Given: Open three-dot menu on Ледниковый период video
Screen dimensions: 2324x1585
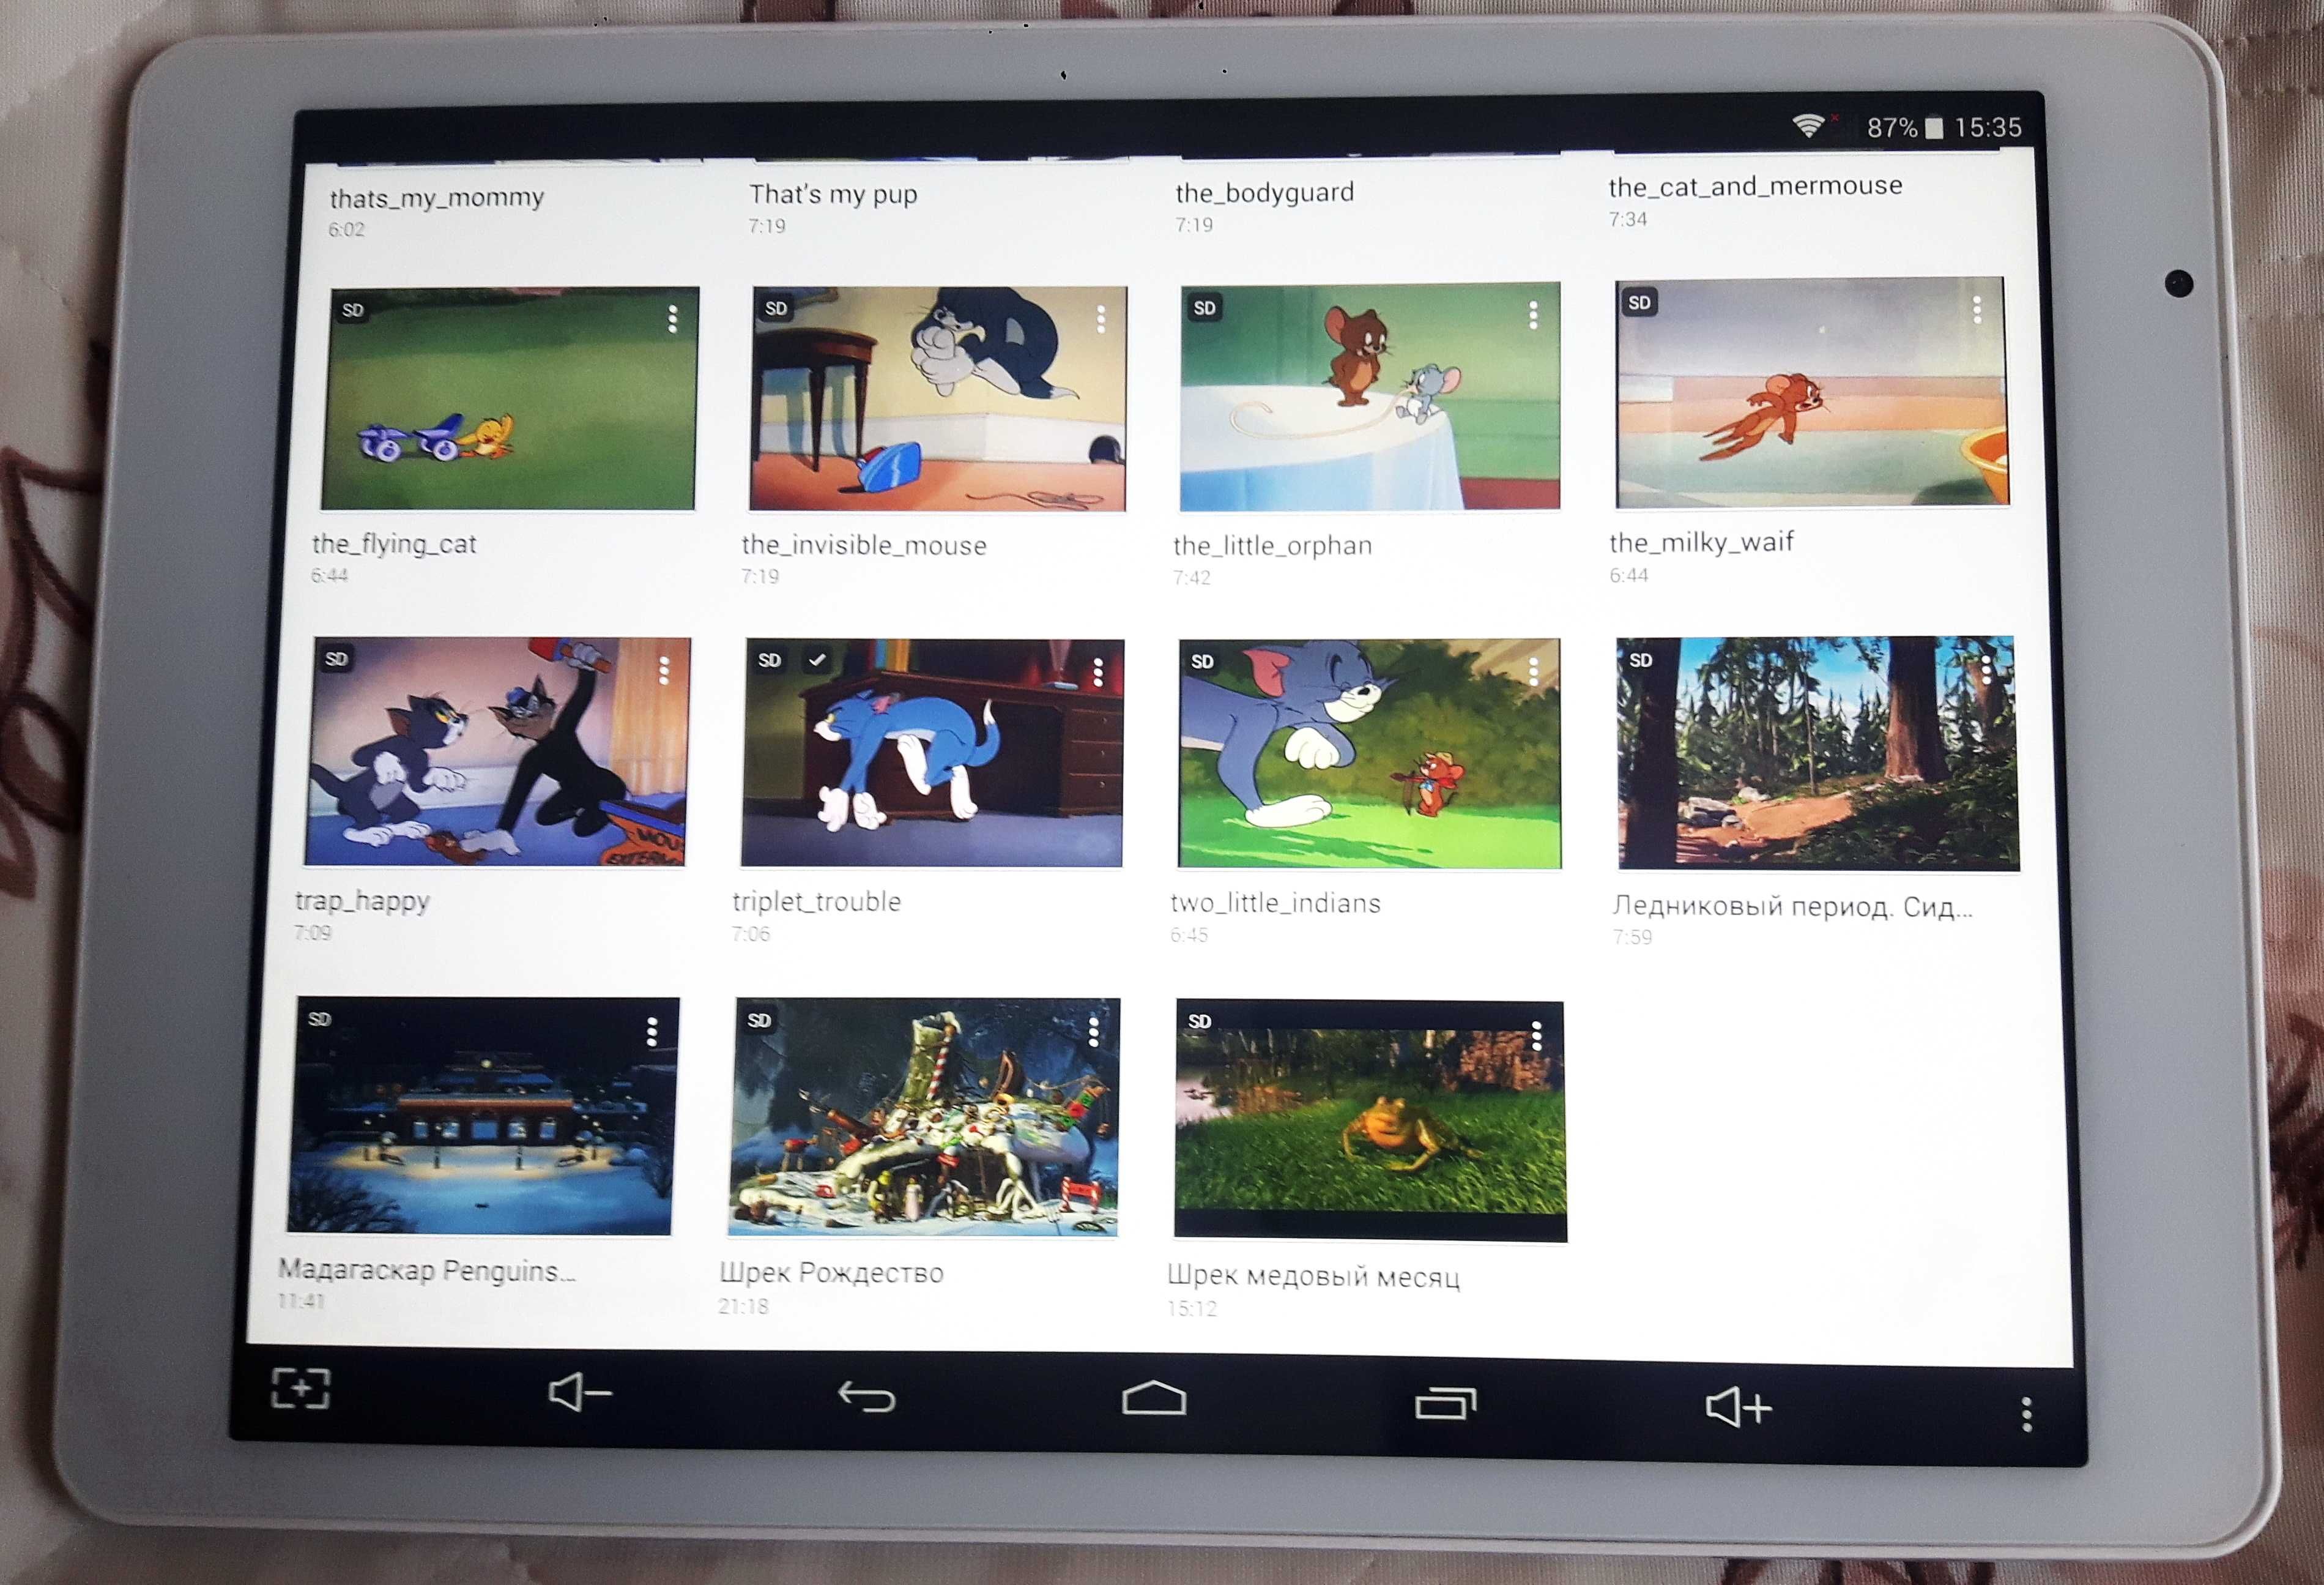Looking at the screenshot, I should coord(1986,669).
